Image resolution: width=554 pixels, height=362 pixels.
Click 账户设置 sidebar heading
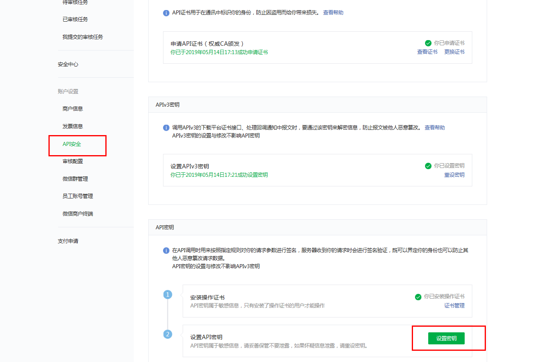click(x=68, y=91)
